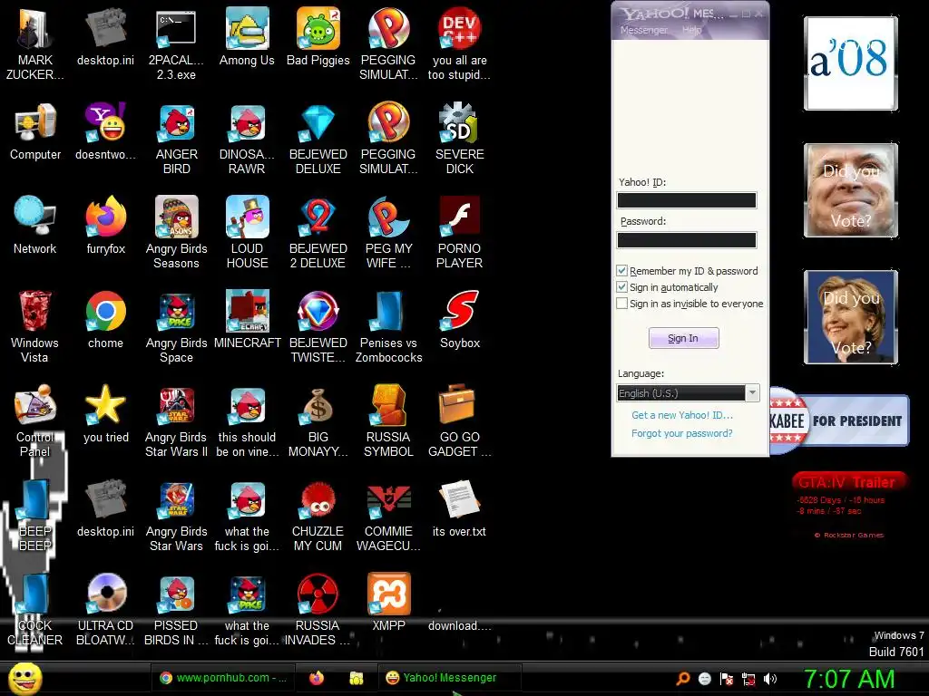The height and width of the screenshot is (696, 929).
Task: Click the a'08 sidebar gadget
Action: coord(851,63)
